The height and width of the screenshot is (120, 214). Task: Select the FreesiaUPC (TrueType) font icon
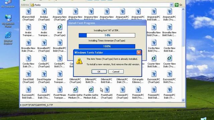pyautogui.click(x=122, y=90)
